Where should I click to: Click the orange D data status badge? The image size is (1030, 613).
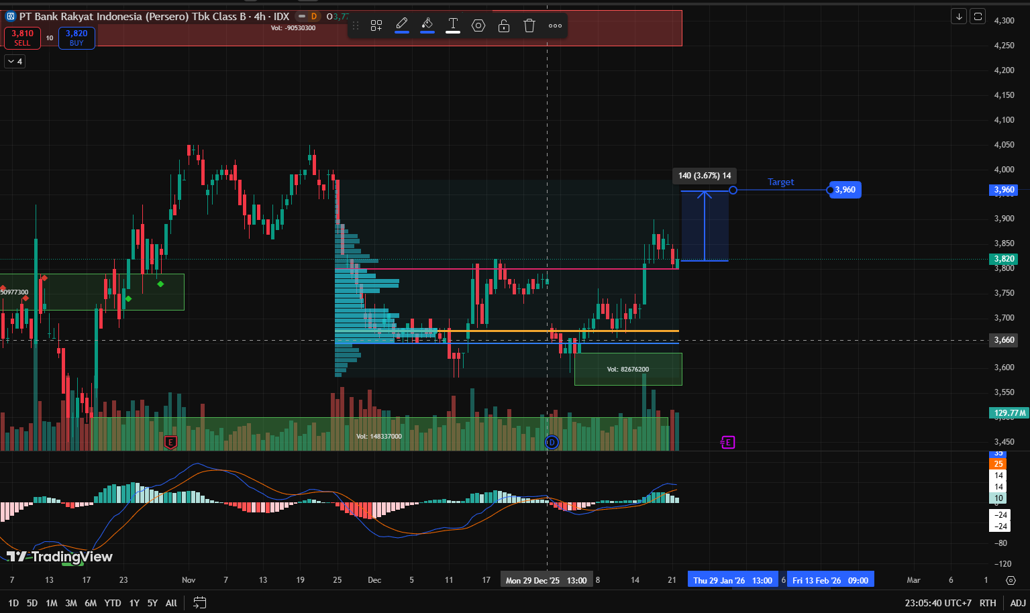(x=313, y=16)
